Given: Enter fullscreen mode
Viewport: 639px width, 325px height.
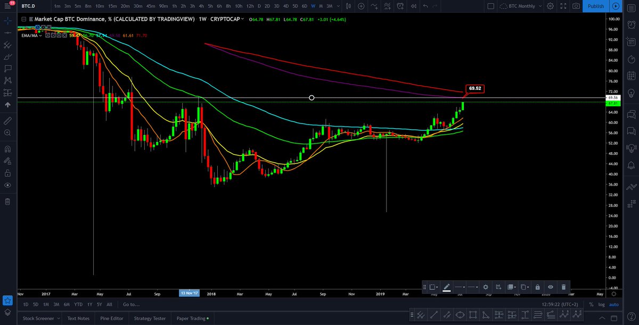Looking at the screenshot, I should pyautogui.click(x=563, y=6).
